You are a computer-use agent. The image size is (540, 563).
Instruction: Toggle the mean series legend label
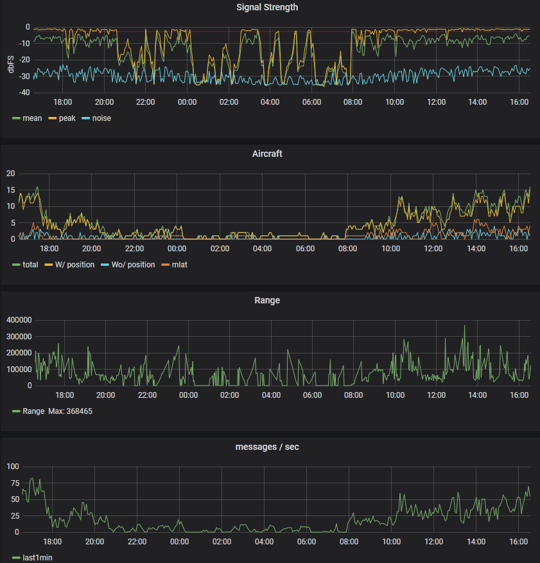32,118
